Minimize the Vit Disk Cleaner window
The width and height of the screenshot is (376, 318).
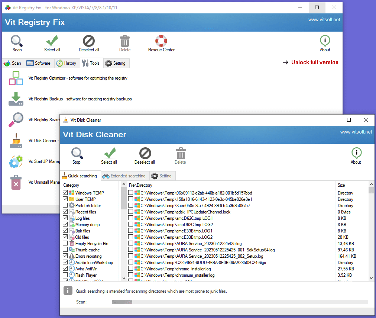332,120
